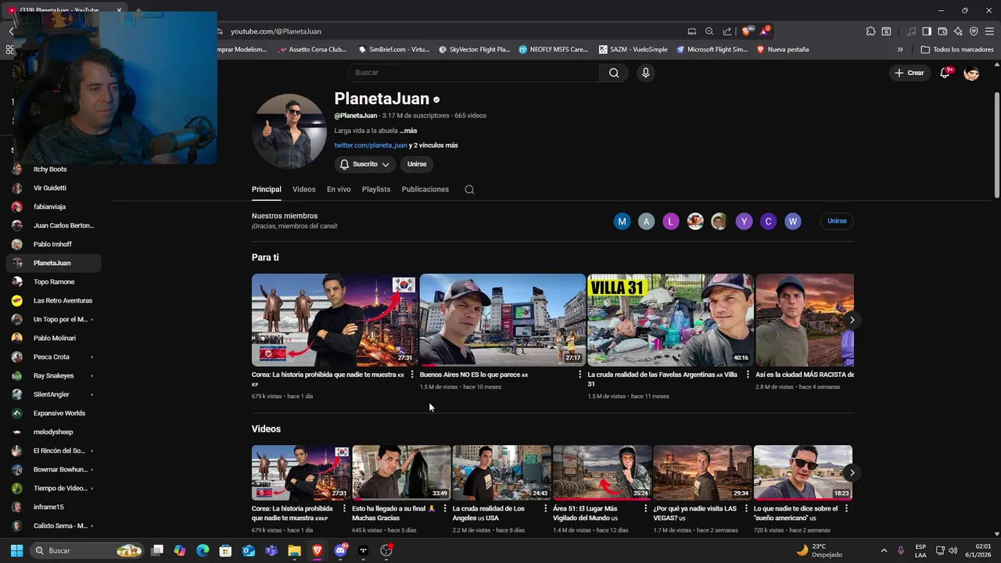Click the Windows taskbar Buscar box

click(87, 550)
